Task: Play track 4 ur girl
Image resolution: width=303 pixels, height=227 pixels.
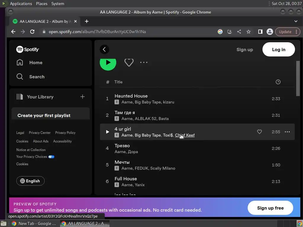Action: pyautogui.click(x=107, y=132)
